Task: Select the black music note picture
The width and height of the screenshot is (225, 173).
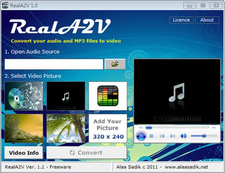Action: point(66,96)
